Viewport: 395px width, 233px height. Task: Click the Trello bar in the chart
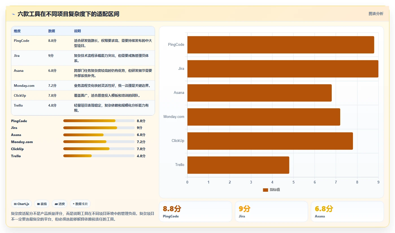(238, 165)
